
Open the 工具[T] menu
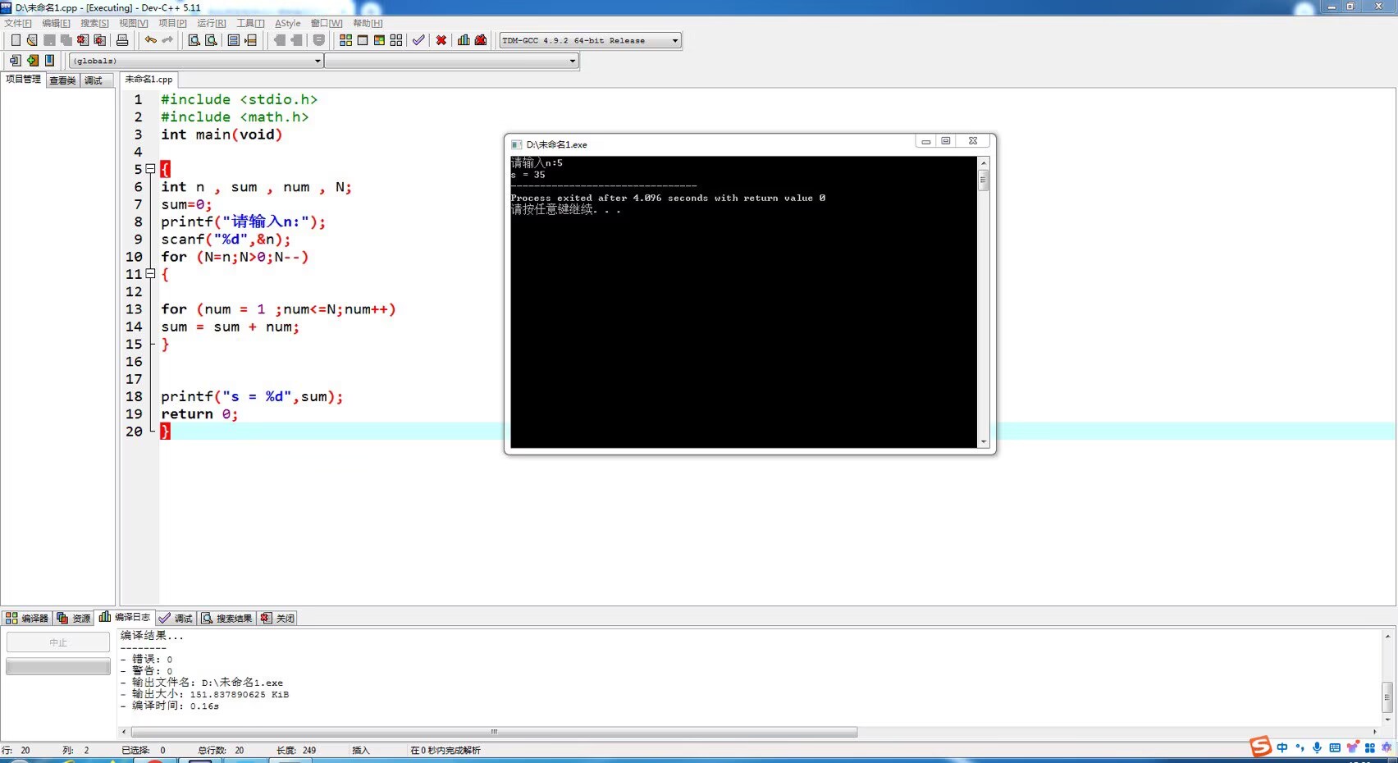coord(250,23)
